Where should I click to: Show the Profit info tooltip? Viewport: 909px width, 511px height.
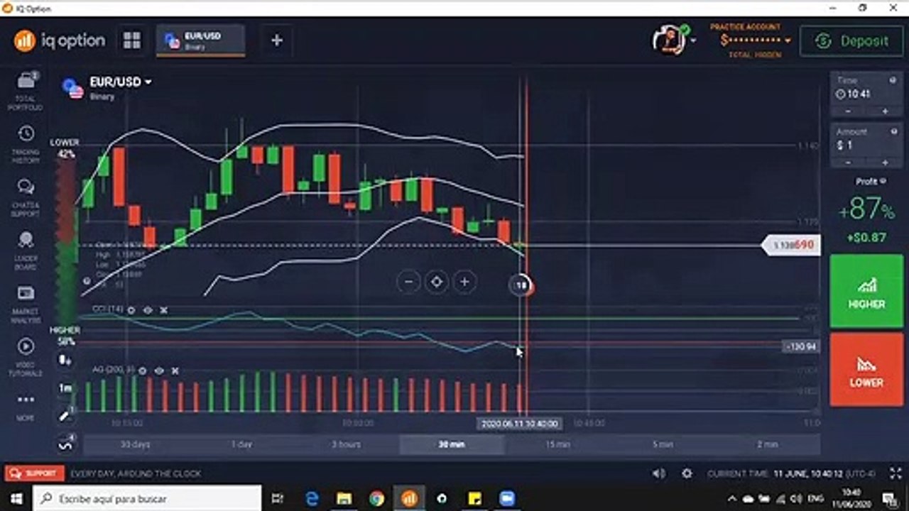(883, 181)
